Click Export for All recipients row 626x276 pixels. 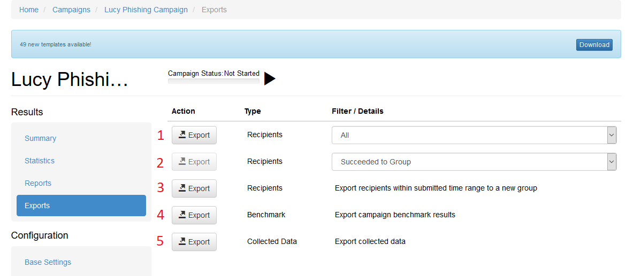(x=194, y=135)
